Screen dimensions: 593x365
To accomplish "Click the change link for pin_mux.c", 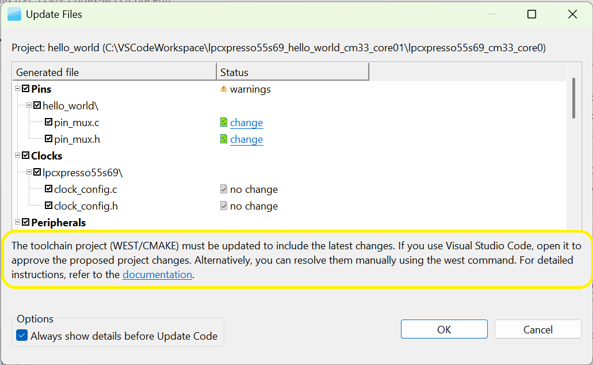I will coord(246,122).
